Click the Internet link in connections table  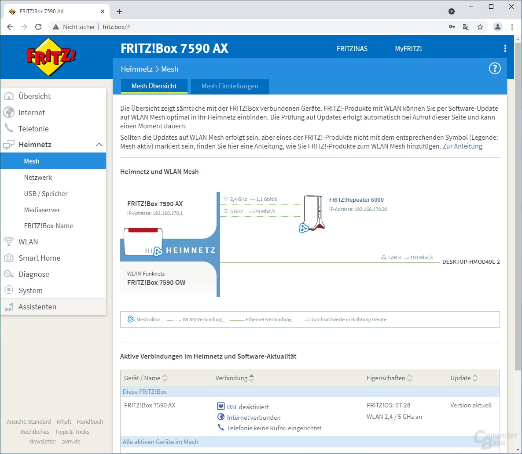[x=238, y=418]
